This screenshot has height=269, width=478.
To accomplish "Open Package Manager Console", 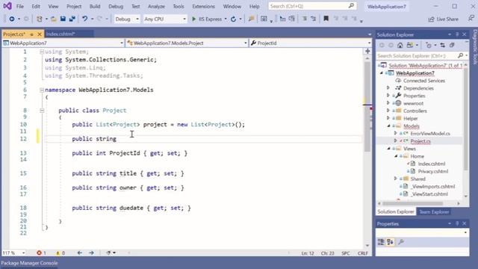I will tap(29, 263).
